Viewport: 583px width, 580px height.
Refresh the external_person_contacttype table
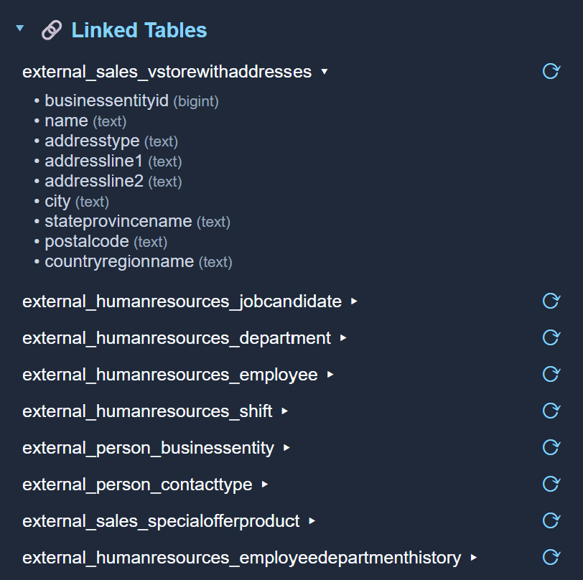[551, 484]
